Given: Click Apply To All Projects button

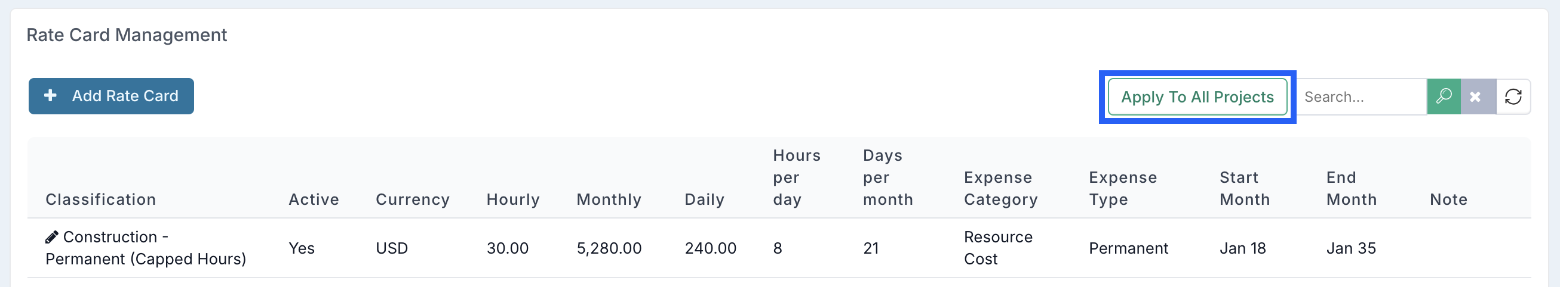Looking at the screenshot, I should (1197, 96).
